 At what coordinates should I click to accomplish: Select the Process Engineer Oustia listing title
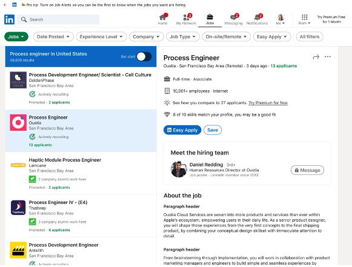click(x=48, y=117)
